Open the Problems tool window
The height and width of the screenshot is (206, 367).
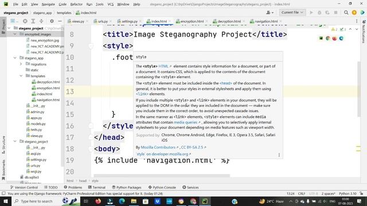coord(73,187)
